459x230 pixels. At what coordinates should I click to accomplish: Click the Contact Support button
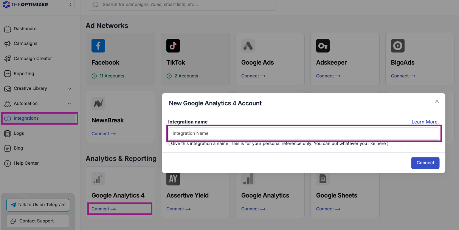(x=38, y=221)
